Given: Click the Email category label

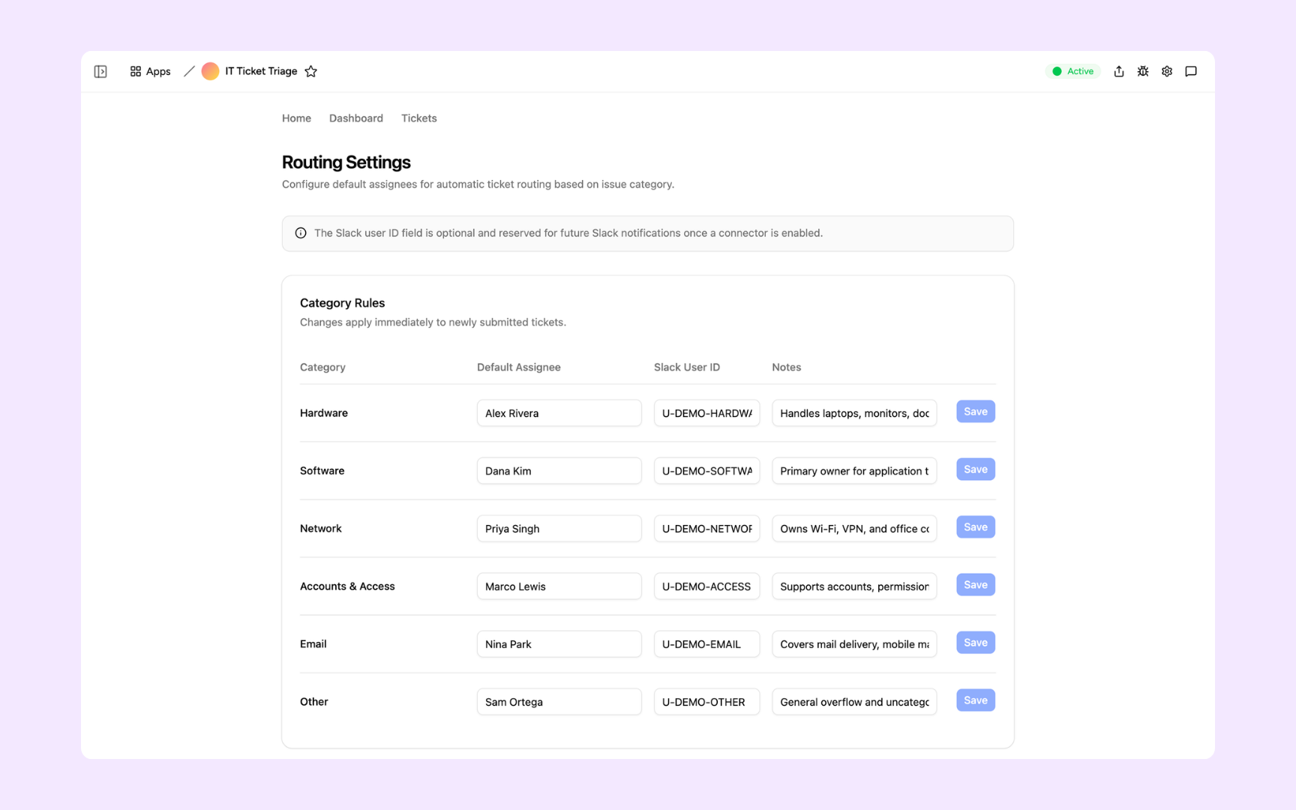Looking at the screenshot, I should click(x=313, y=644).
